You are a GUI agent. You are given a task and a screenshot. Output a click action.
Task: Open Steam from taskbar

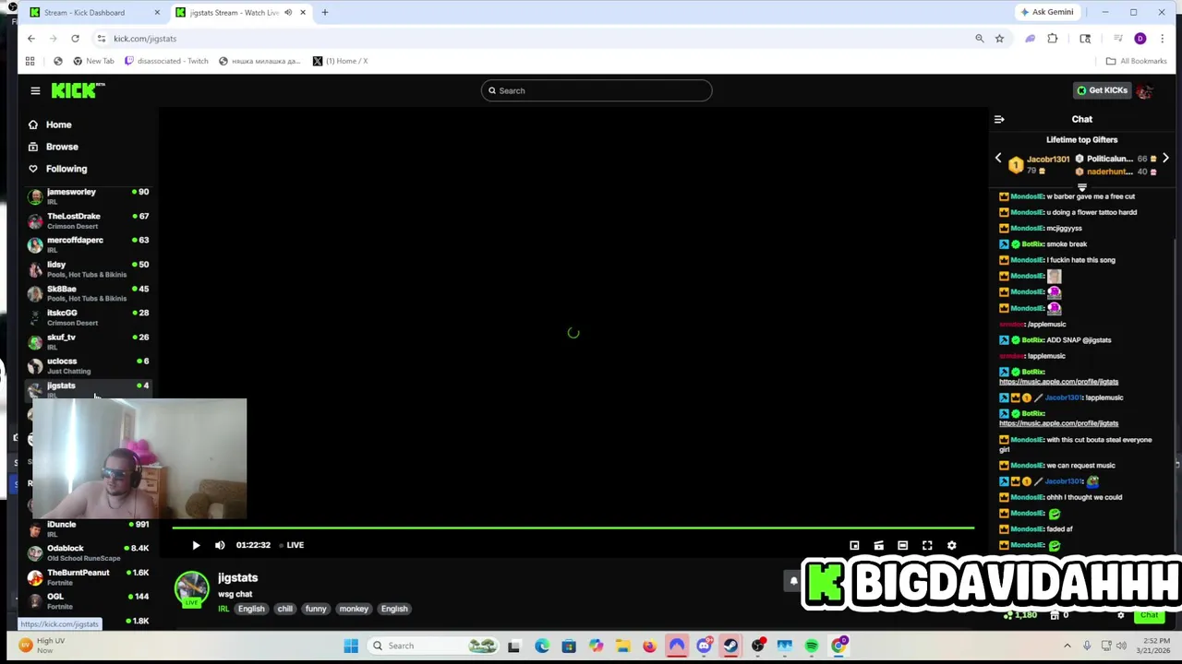730,646
